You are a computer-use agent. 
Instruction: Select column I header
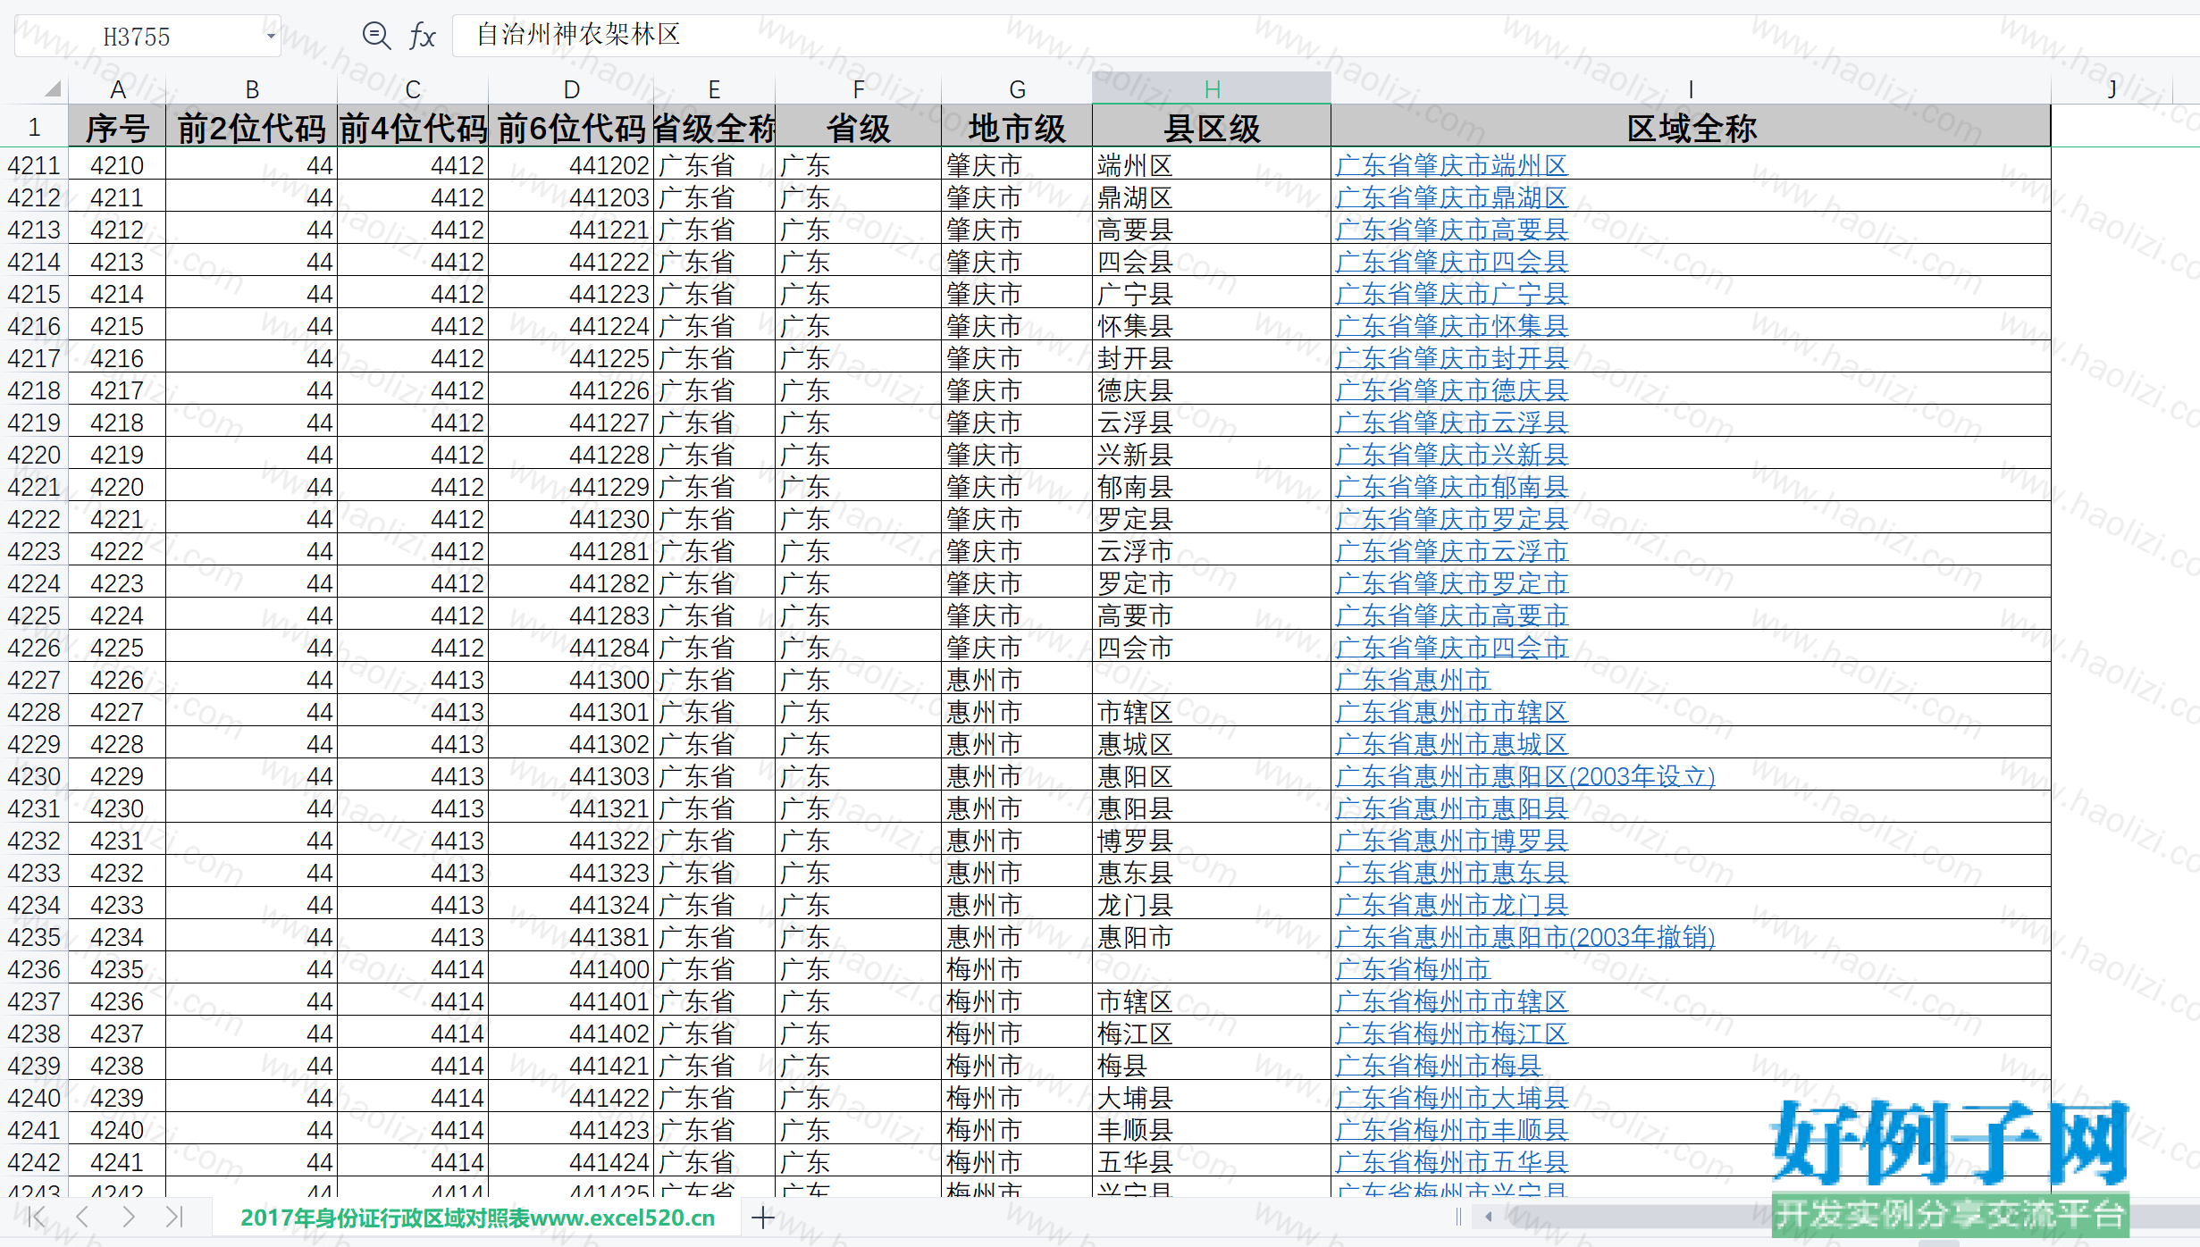point(1691,89)
